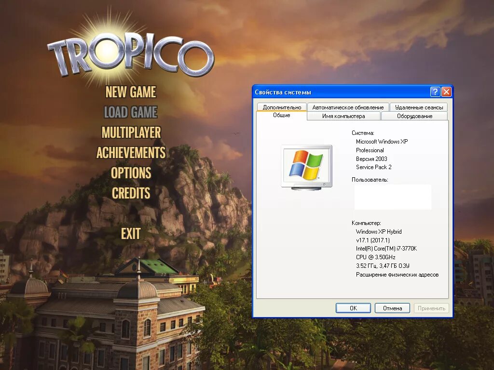Open the Оборудование tab
The height and width of the screenshot is (370, 494).
tap(414, 116)
